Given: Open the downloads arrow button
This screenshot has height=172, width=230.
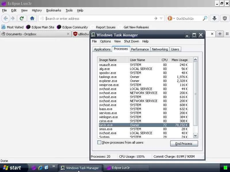Looking at the screenshot, I should [x=214, y=18].
